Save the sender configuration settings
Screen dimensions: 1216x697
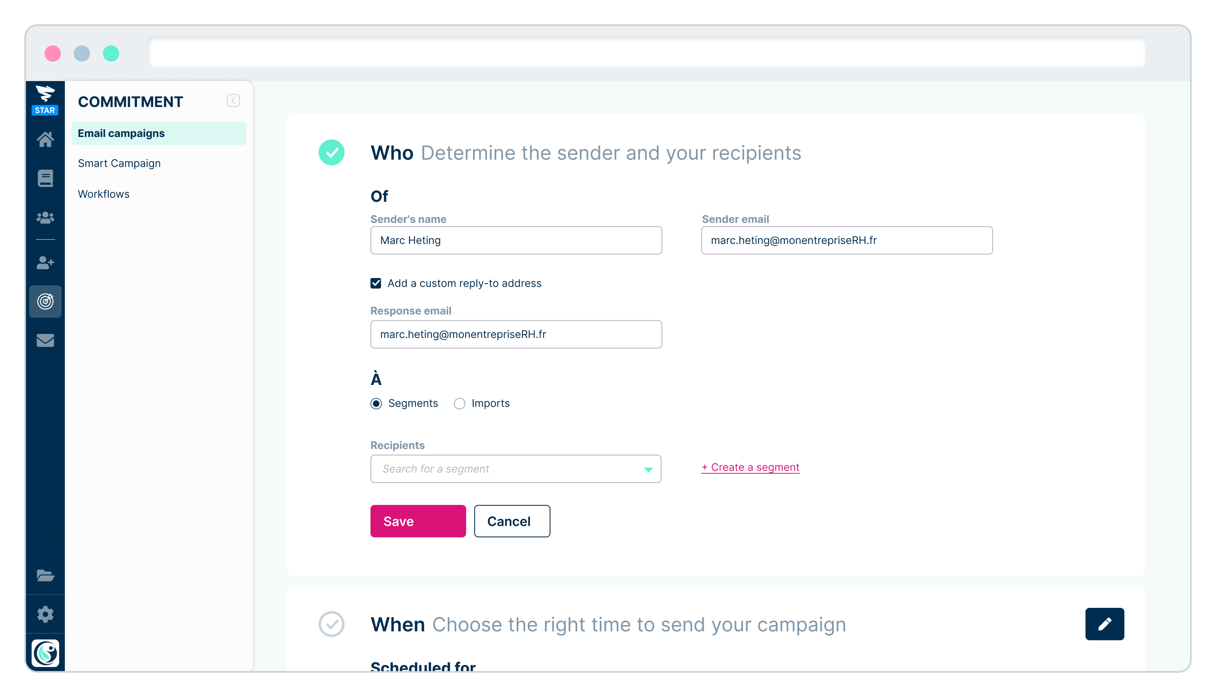point(417,521)
